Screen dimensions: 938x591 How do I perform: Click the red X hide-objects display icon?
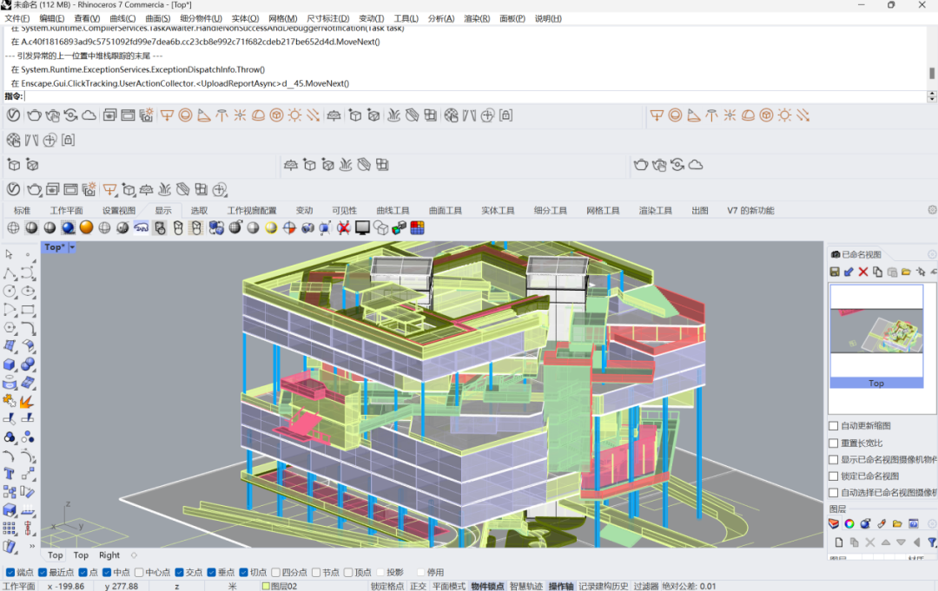(x=343, y=227)
